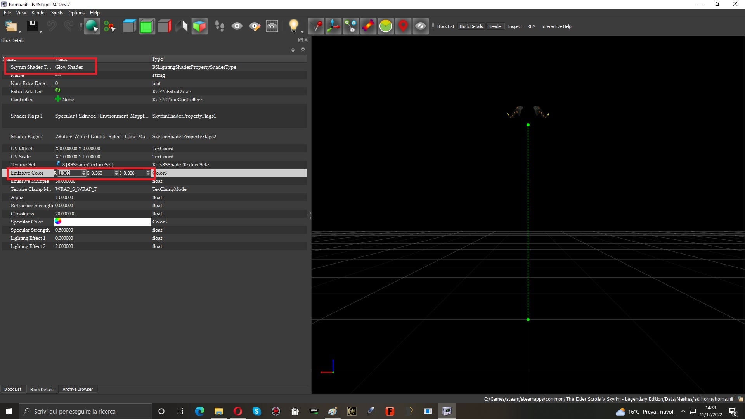745x419 pixels.
Task: Click the Save floppy disk icon
Action: 32,26
